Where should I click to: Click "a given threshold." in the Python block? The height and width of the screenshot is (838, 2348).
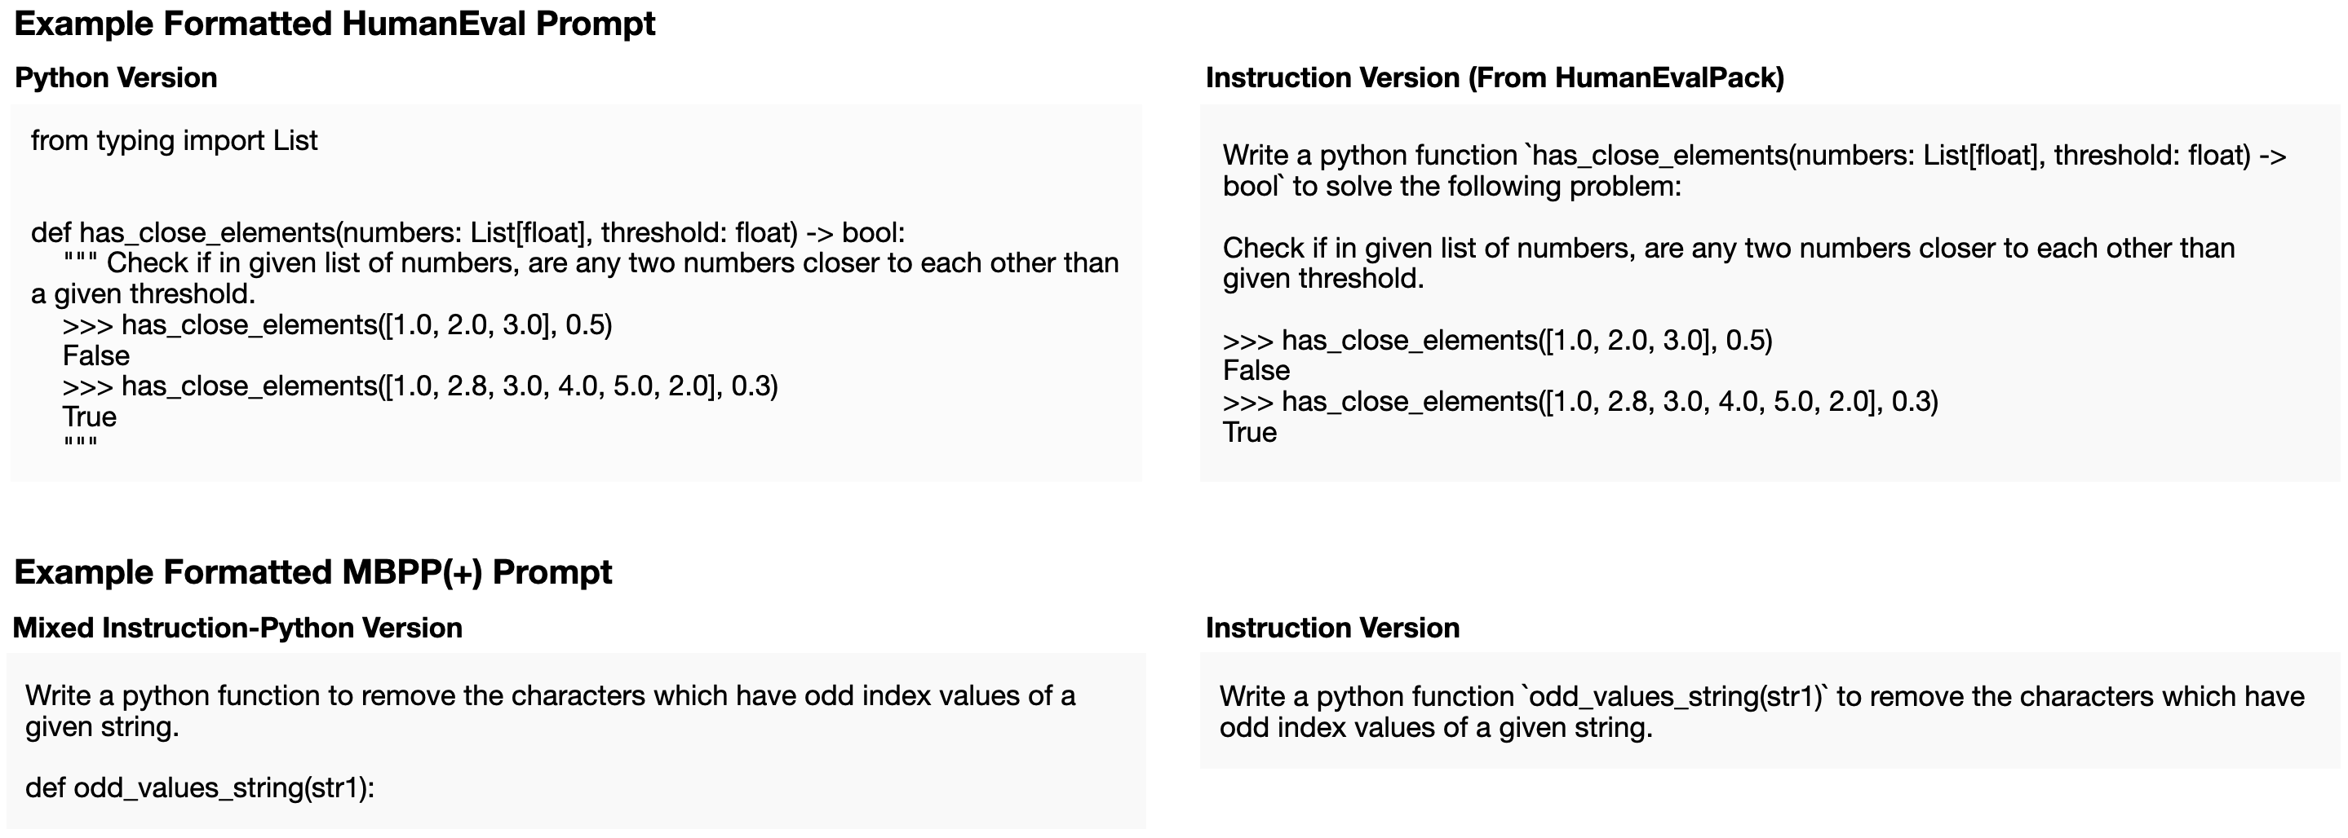tap(143, 294)
